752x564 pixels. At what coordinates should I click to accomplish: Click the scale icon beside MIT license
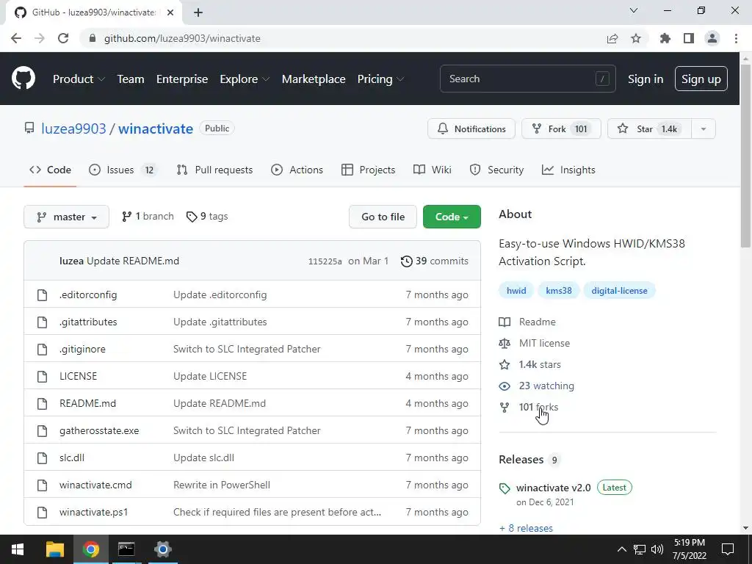tap(505, 344)
